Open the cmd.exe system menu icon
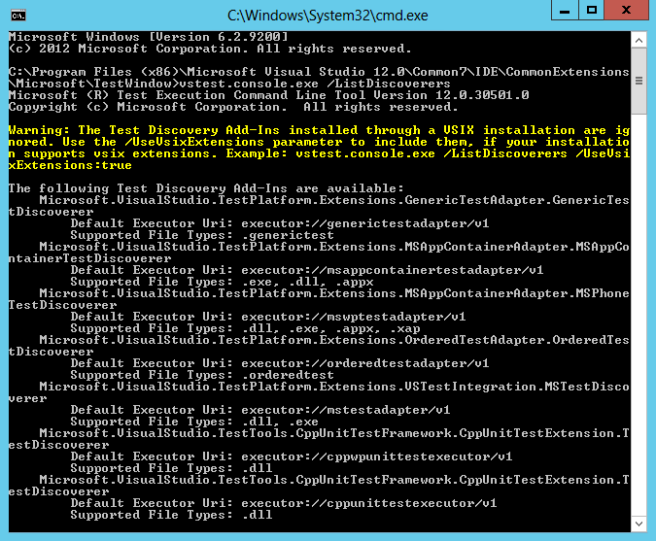This screenshot has width=656, height=541. (18, 16)
